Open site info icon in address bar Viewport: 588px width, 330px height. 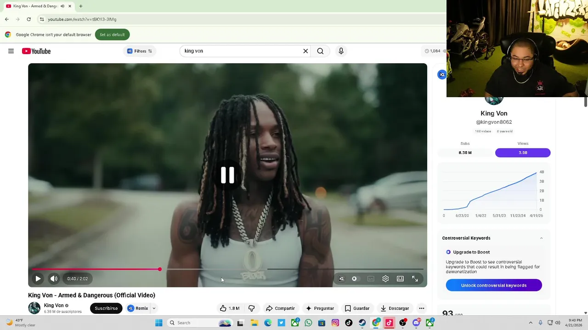[41, 19]
